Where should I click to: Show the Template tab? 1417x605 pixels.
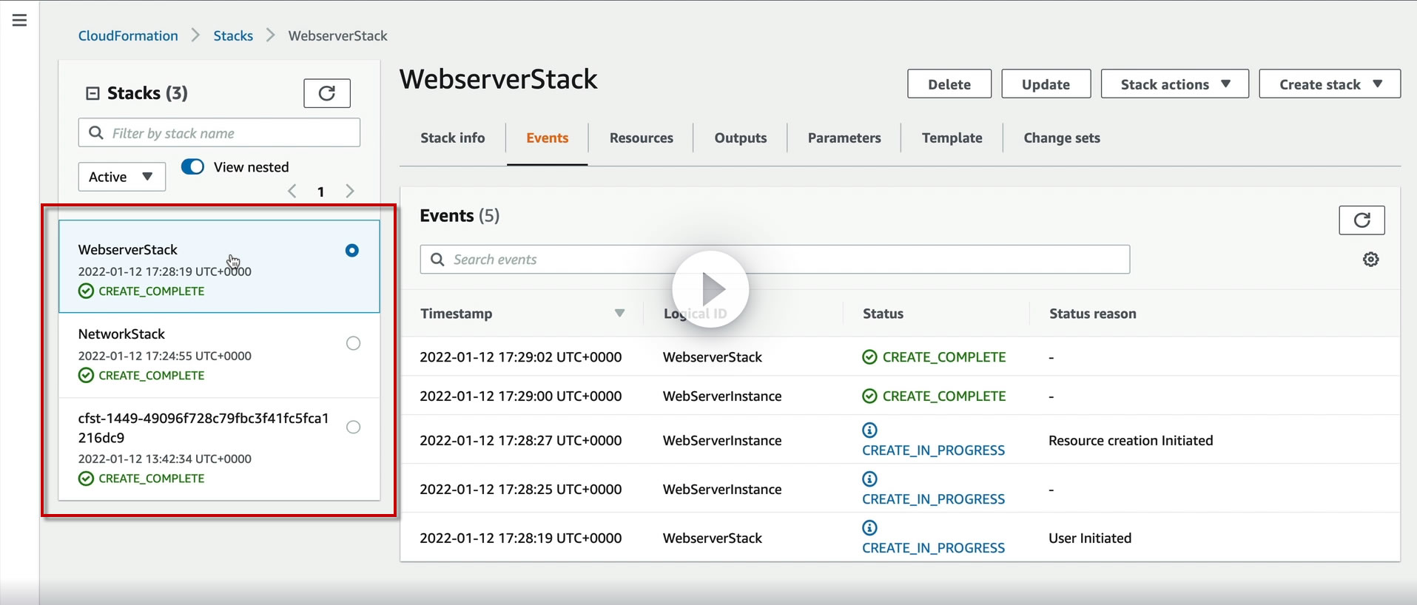tap(952, 138)
